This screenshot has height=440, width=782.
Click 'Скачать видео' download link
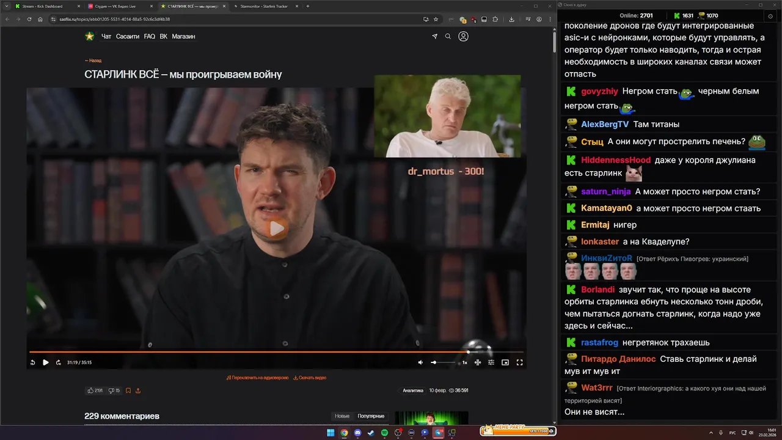[x=310, y=378]
